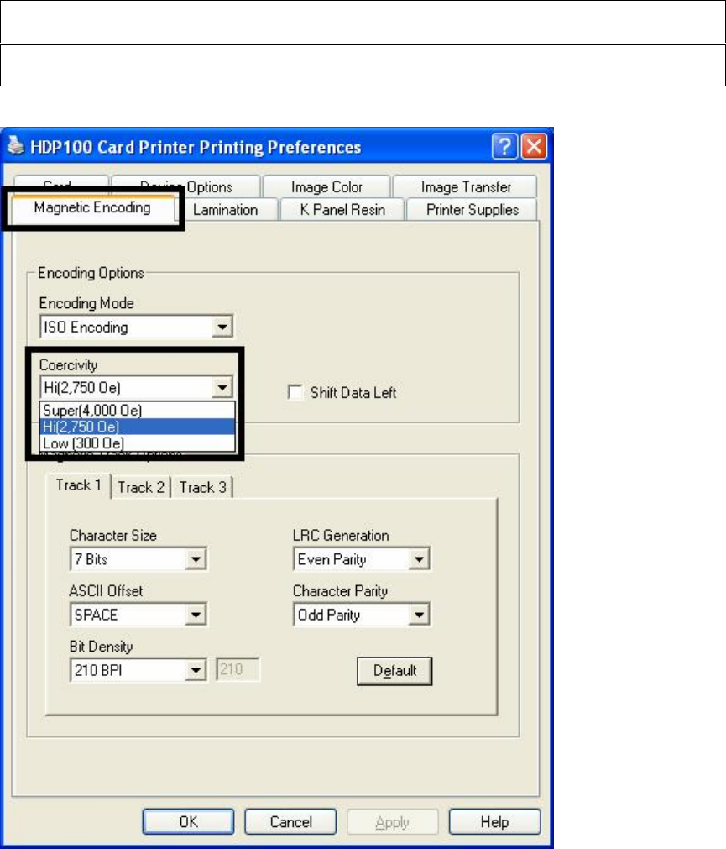Select the Track 1 tab
Viewport: 726px width, 849px height.
tap(78, 485)
